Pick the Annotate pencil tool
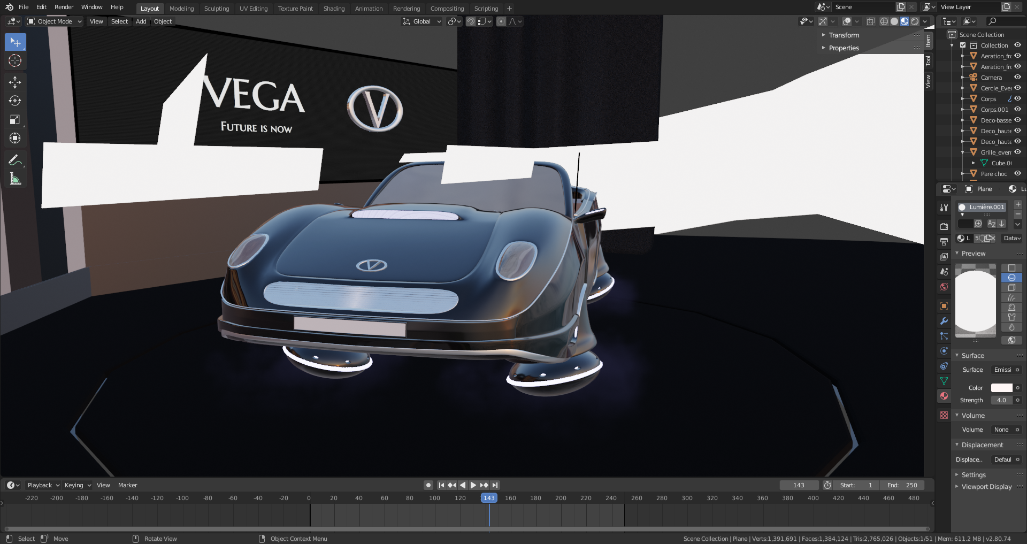 tap(15, 160)
